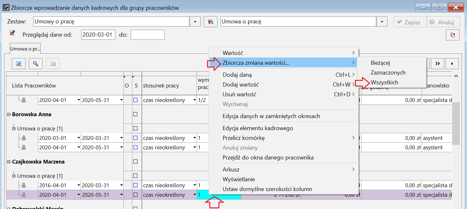
Task: Tick the checkbox in Borowska Anna row
Action: coord(136,114)
